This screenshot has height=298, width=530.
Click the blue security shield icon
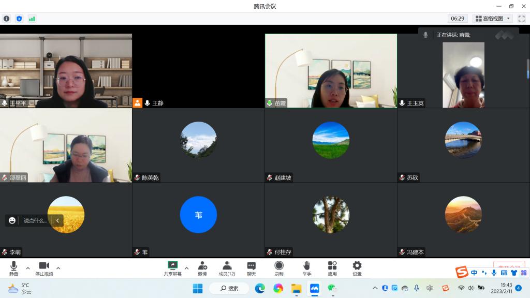pos(19,19)
